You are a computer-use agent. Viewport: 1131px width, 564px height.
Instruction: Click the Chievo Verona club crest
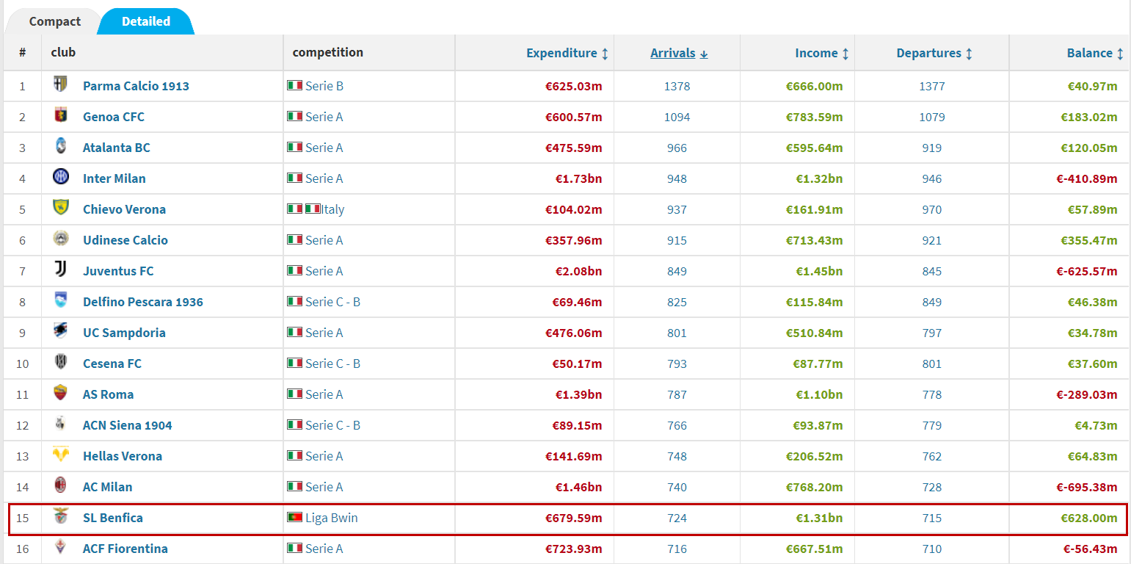[60, 208]
